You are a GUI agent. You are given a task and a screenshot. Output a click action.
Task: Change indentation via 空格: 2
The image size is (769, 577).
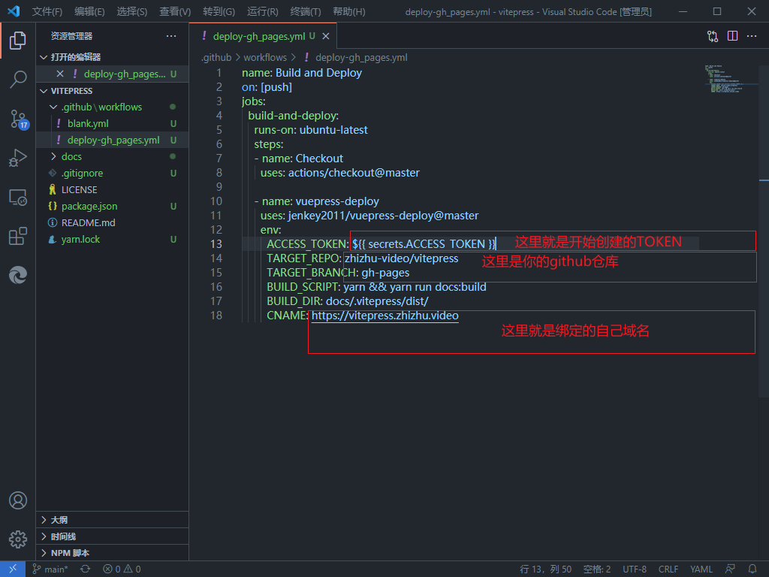(x=597, y=569)
